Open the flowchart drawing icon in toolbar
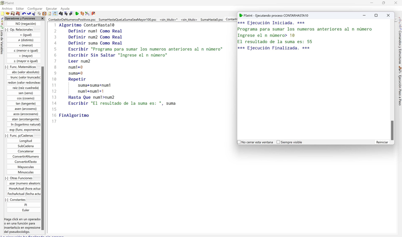The image size is (402, 237). 87,14
